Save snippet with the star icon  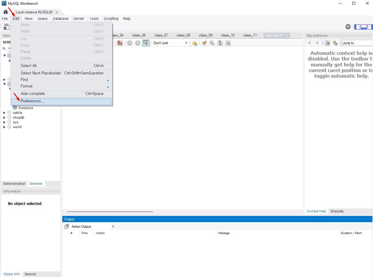click(x=195, y=43)
